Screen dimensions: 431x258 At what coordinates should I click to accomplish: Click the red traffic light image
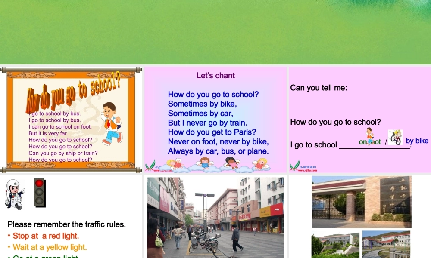click(40, 193)
